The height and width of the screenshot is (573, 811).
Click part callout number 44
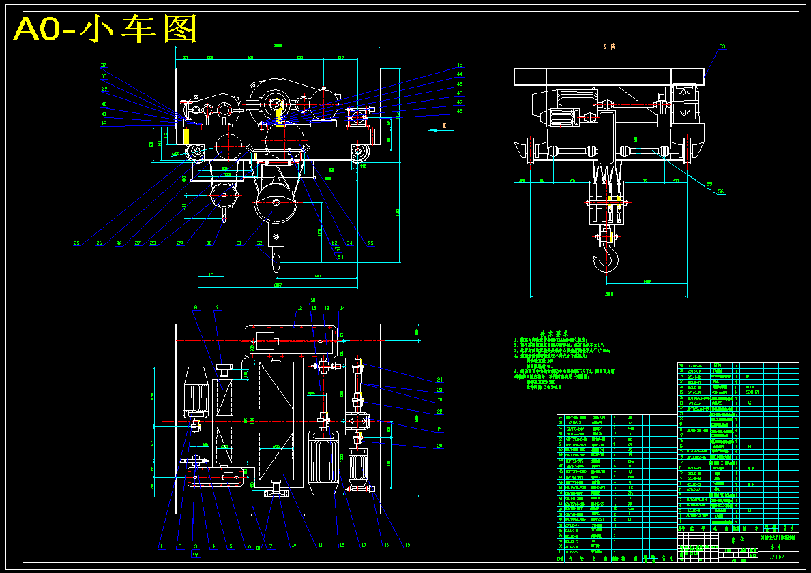point(459,74)
